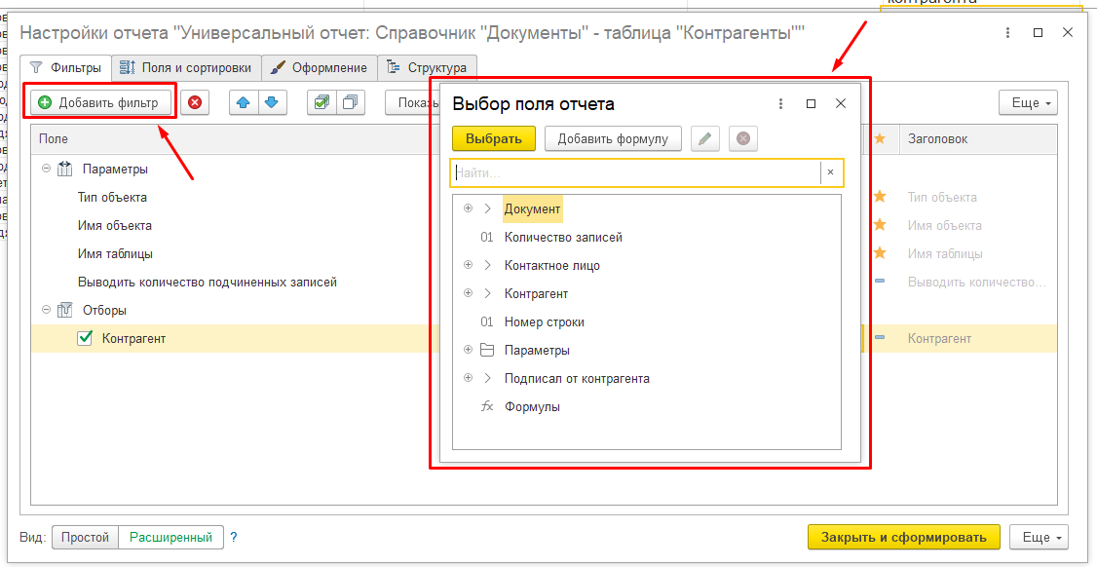Toggle star for Имя объекта row
This screenshot has width=1097, height=567.
[880, 225]
